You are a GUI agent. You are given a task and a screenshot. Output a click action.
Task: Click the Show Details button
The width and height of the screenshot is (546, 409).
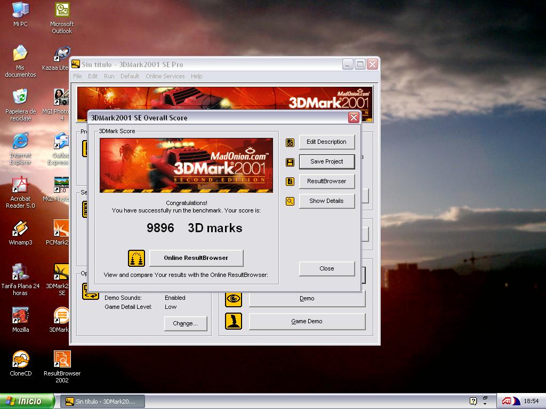pyautogui.click(x=327, y=201)
